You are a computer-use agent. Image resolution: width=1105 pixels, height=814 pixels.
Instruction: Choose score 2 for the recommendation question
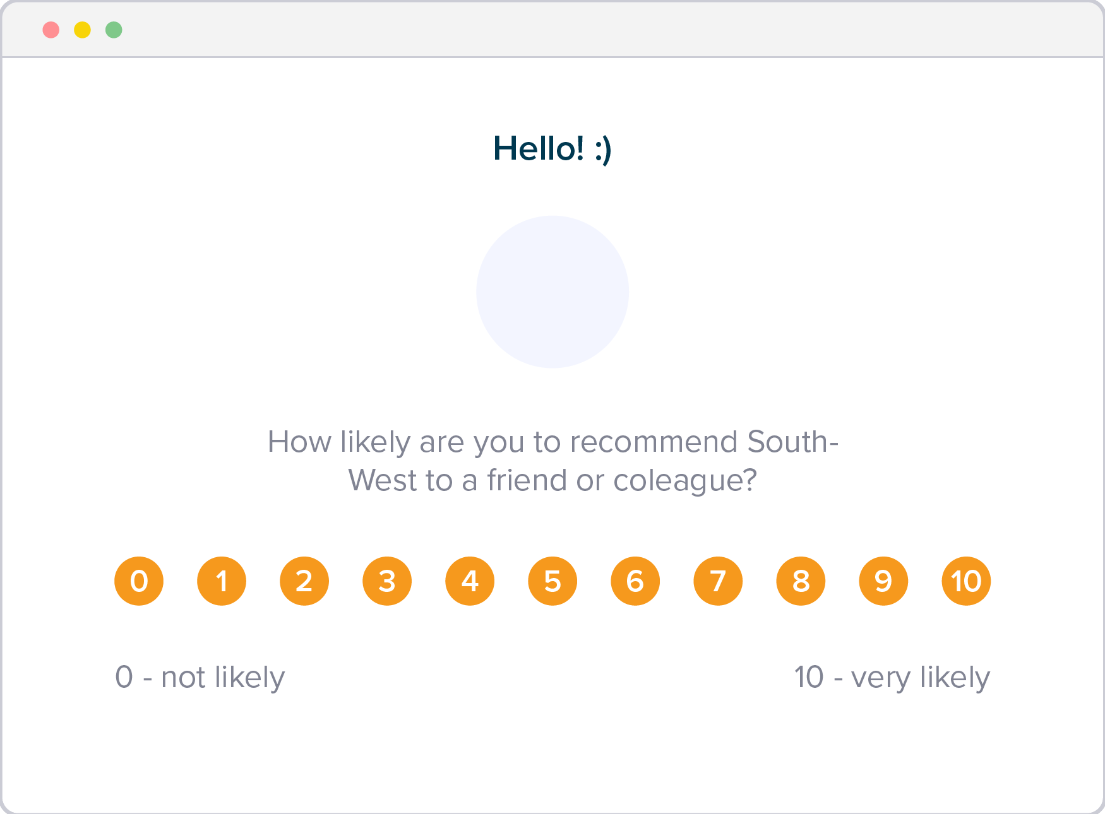tap(304, 581)
